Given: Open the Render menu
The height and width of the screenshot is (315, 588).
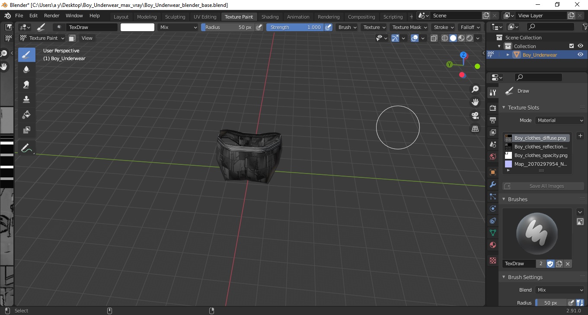Looking at the screenshot, I should (x=52, y=16).
